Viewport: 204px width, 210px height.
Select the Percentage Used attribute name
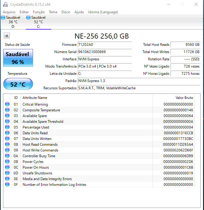tap(36, 127)
